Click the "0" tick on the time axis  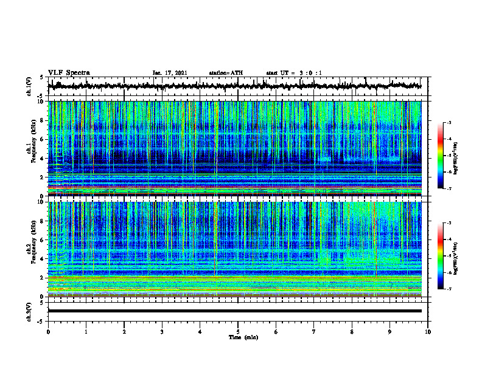tap(48, 332)
